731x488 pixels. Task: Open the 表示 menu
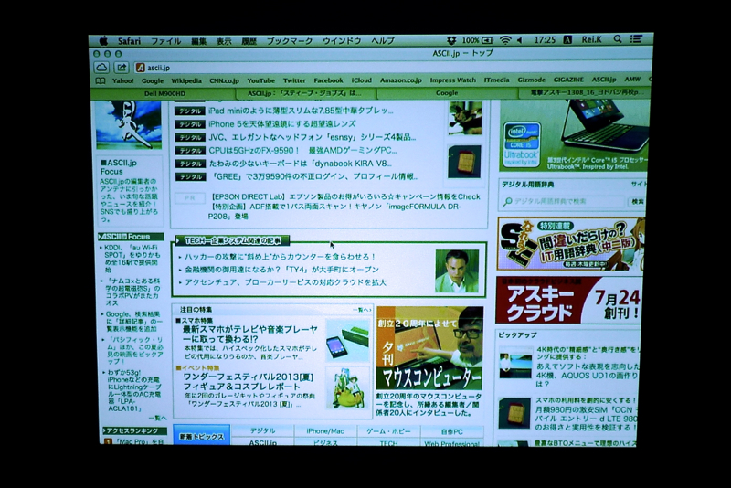(224, 41)
